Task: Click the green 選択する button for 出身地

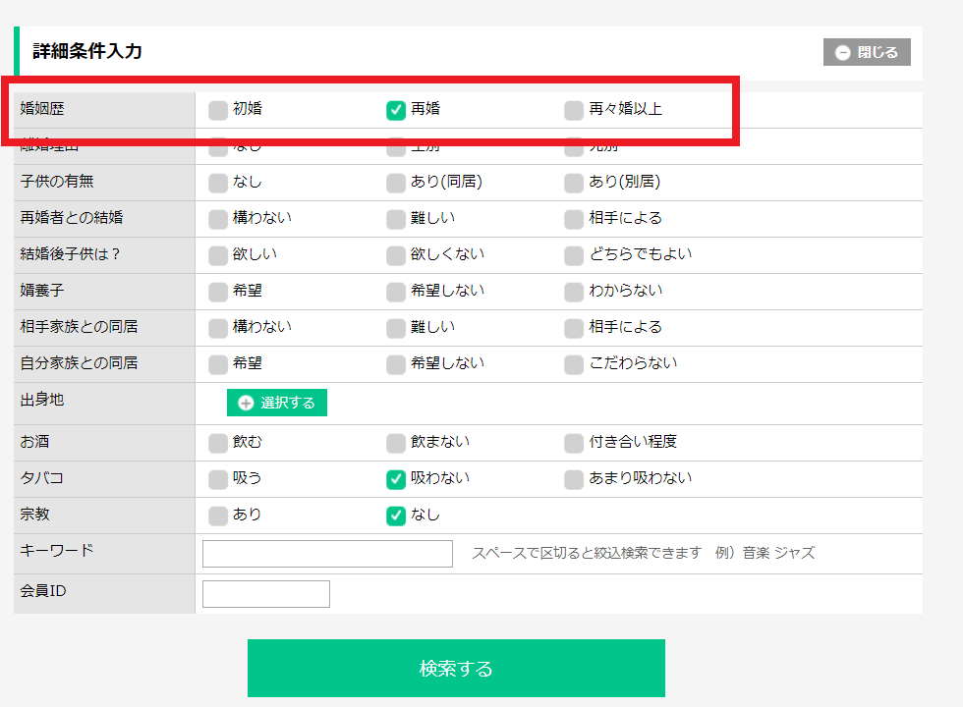Action: coord(277,403)
